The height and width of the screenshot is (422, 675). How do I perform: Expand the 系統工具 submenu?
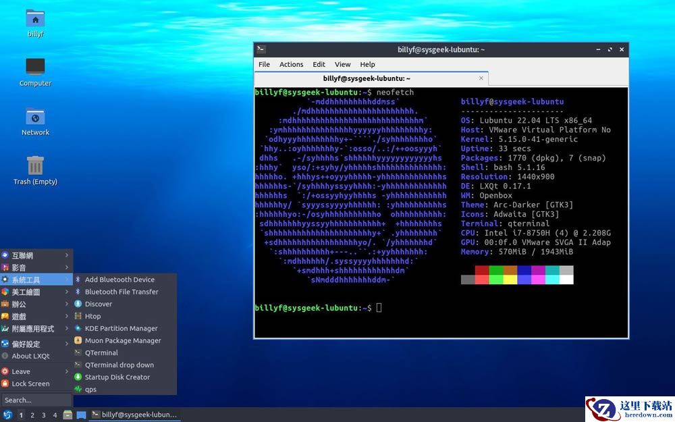click(x=36, y=280)
